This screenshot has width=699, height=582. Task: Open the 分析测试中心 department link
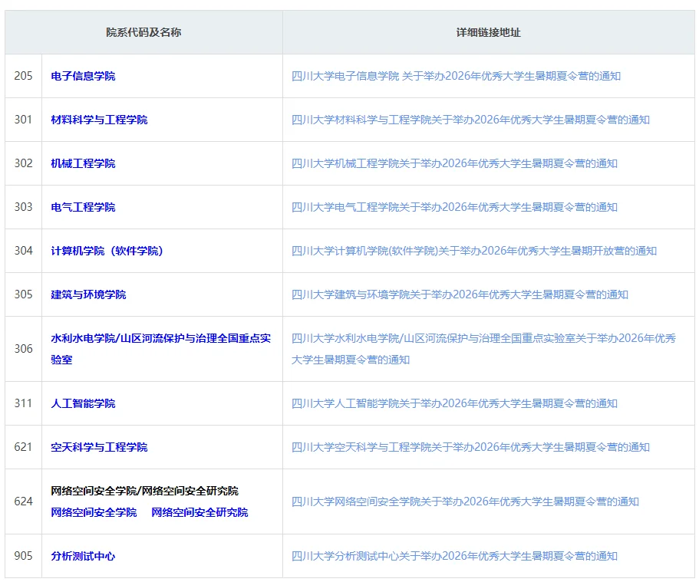coord(83,556)
